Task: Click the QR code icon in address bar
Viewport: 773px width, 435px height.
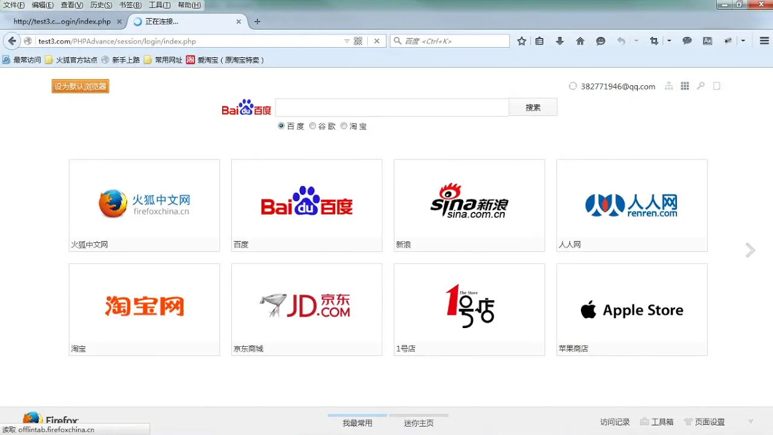Action: (358, 41)
